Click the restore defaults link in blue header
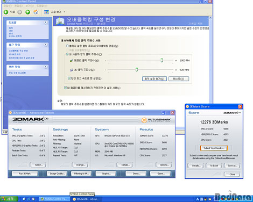Image resolution: width=253 pixels, height=202 pixels. pos(195,24)
